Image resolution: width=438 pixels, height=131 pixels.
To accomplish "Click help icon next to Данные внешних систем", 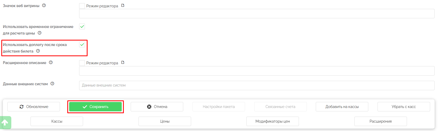I will coord(52,84).
